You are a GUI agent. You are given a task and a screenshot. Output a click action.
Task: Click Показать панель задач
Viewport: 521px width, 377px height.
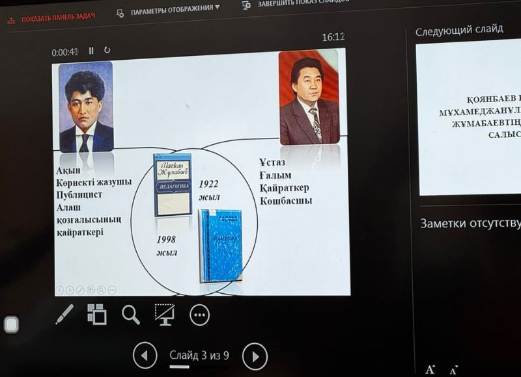(51, 18)
